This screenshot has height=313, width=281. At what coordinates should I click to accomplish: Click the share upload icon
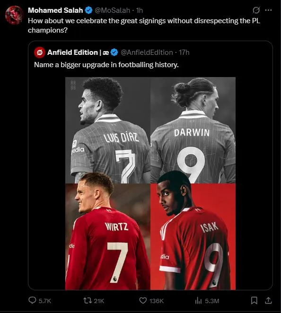tap(268, 300)
